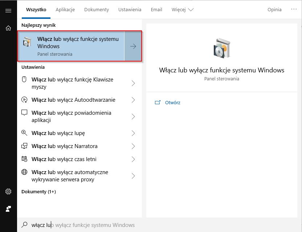Image resolution: width=302 pixels, height=232 pixels.
Task: Click the search input field text
Action: point(83,225)
